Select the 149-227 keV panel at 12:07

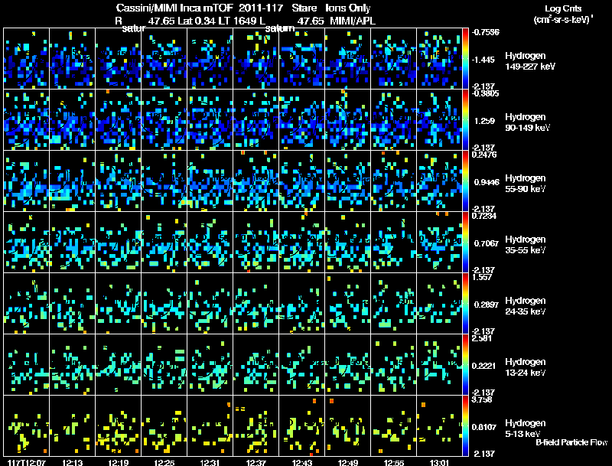coord(27,59)
